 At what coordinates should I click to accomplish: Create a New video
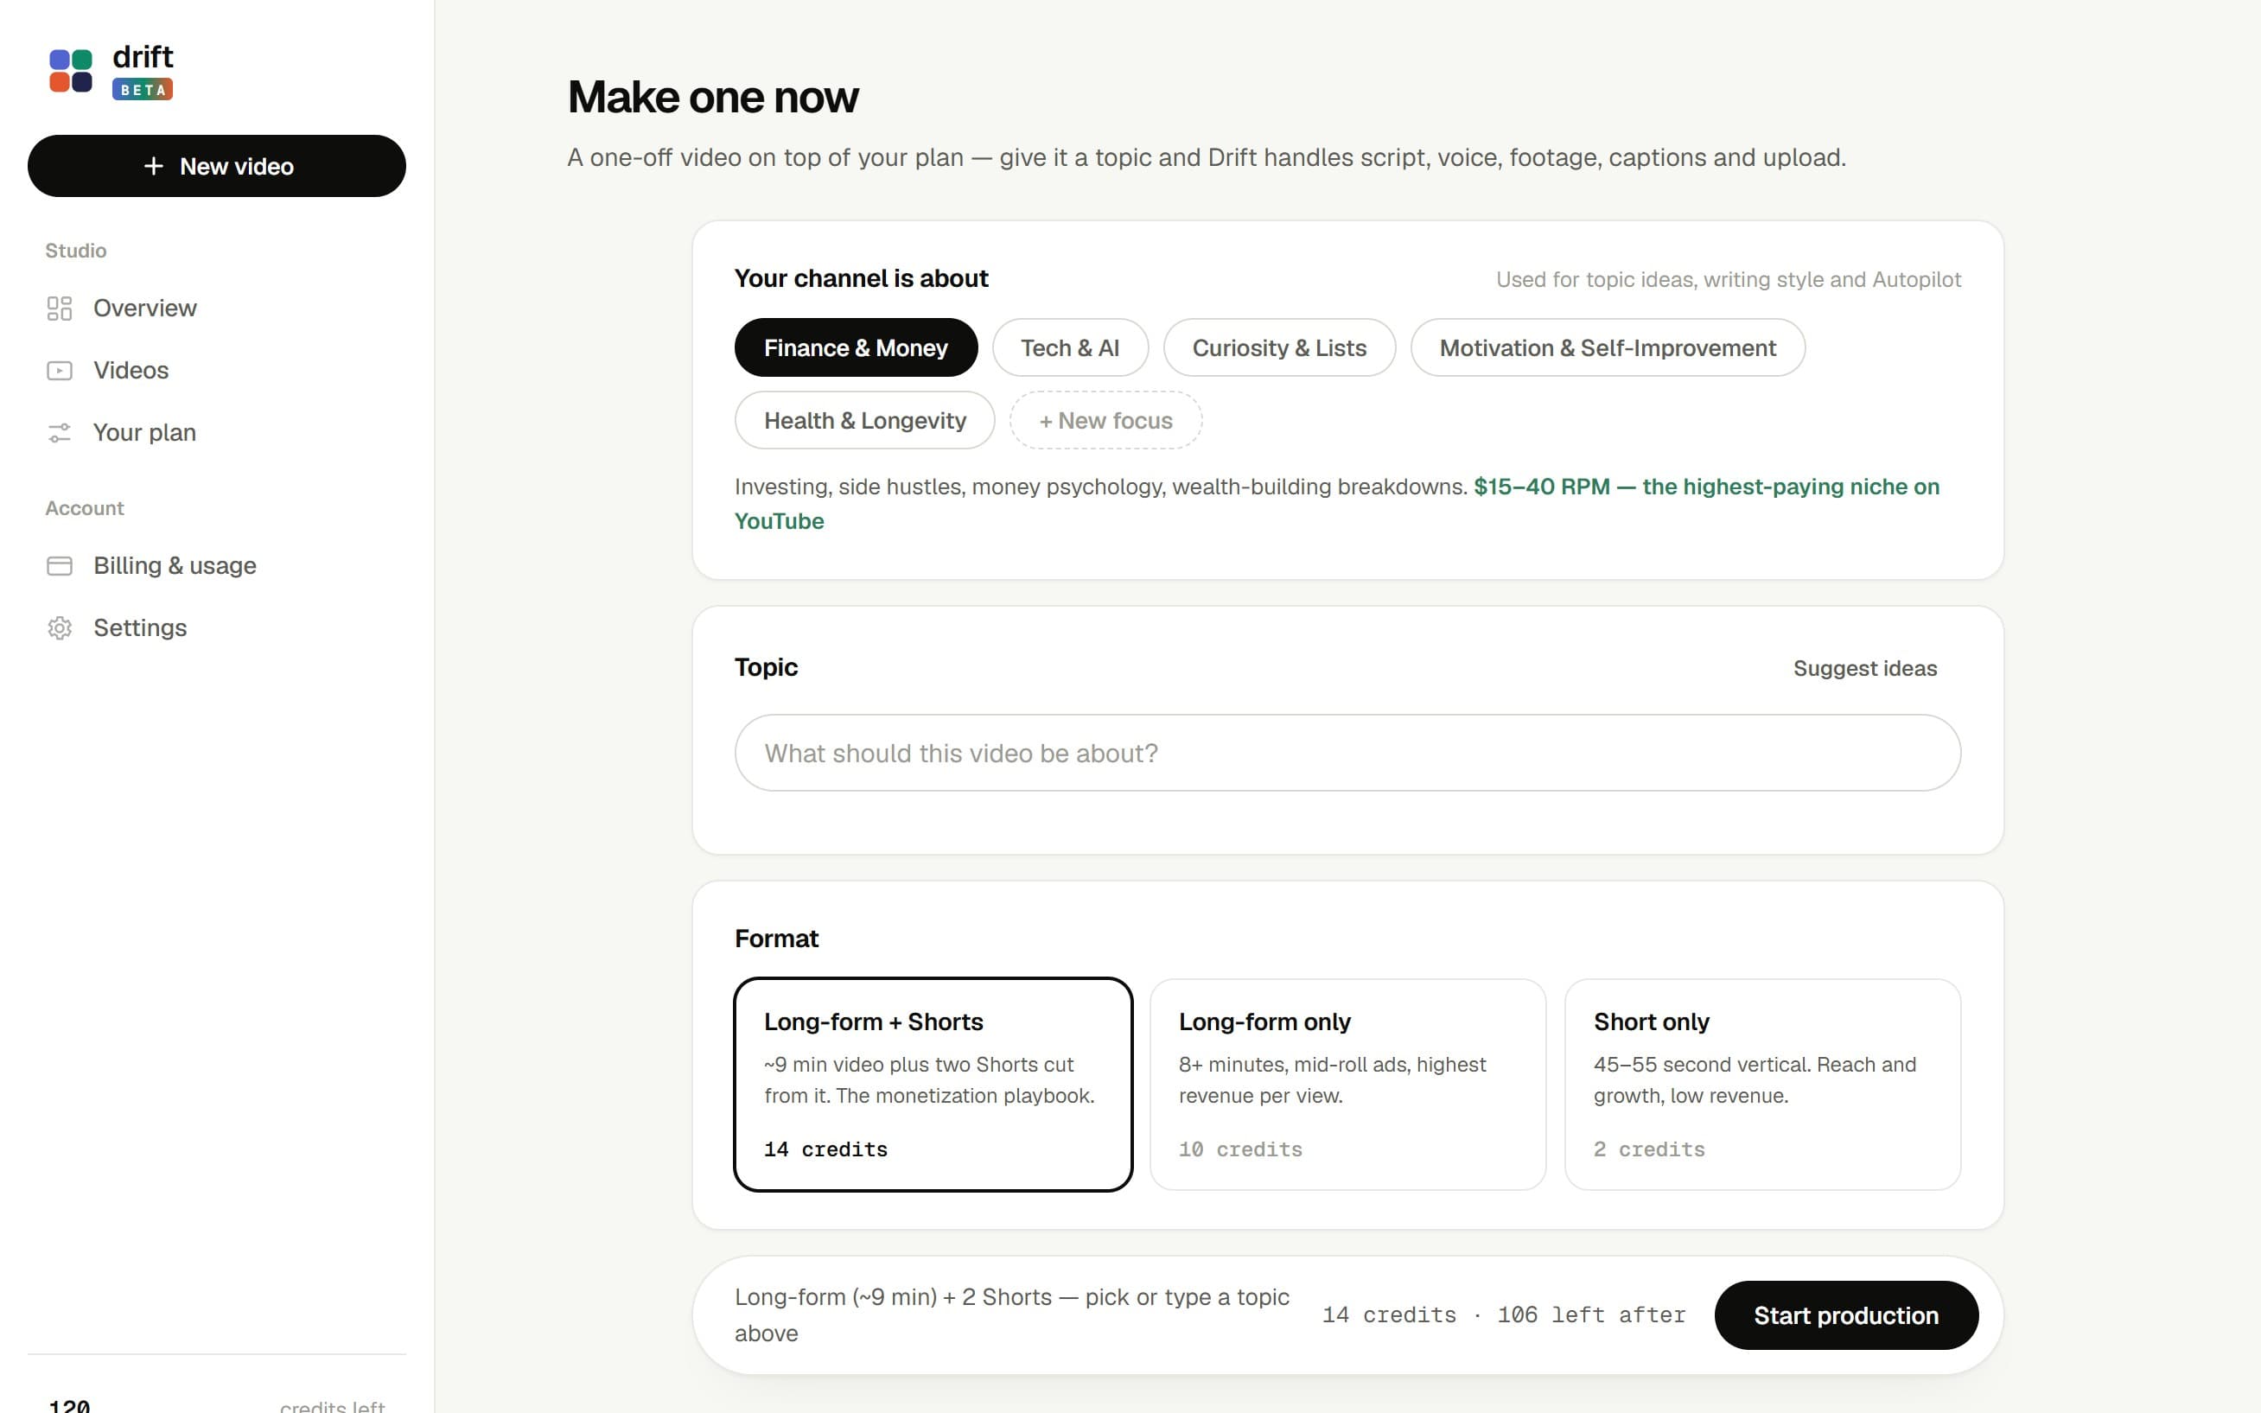pyautogui.click(x=217, y=166)
